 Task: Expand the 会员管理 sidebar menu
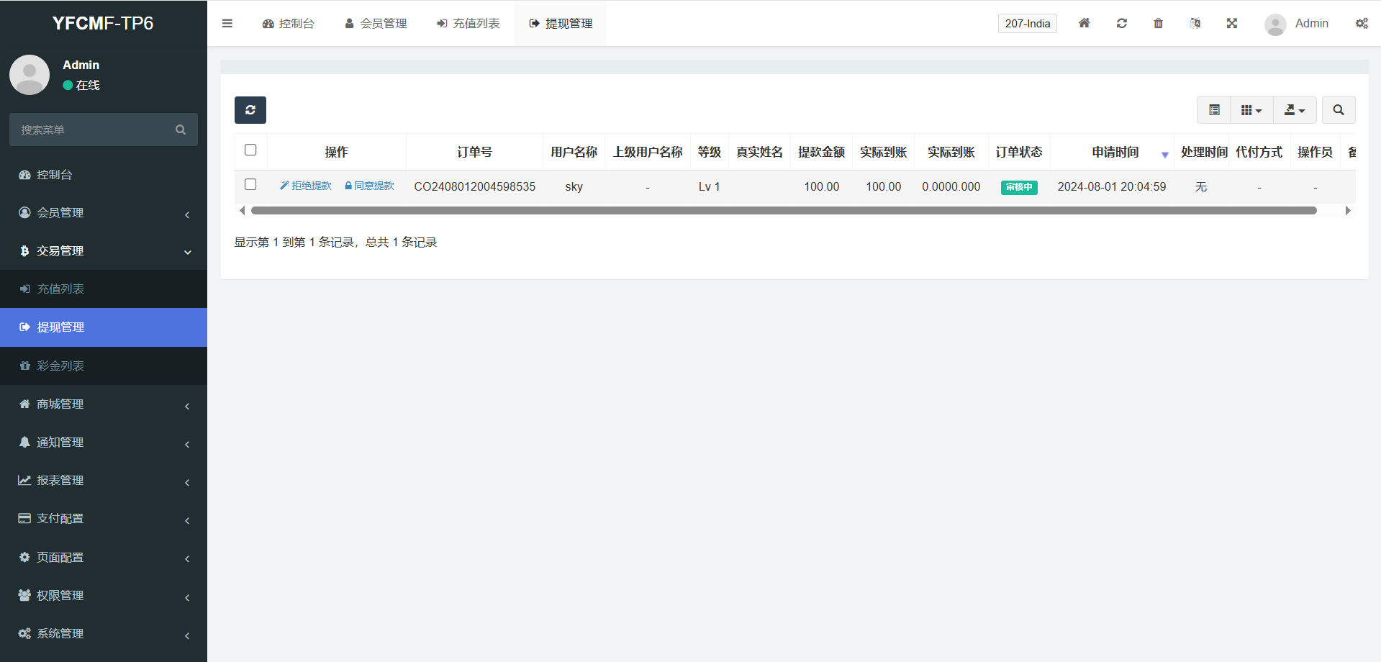104,213
